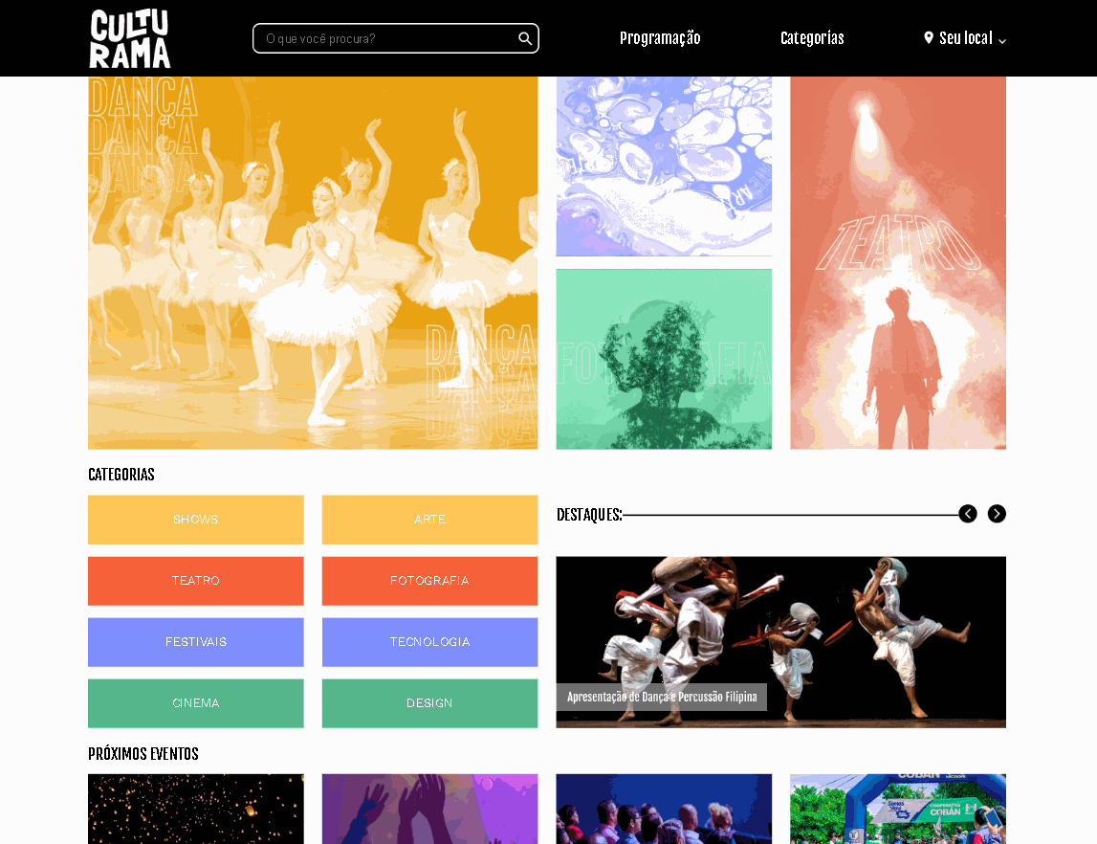Open the lantern lights event thumbnail

196,809
